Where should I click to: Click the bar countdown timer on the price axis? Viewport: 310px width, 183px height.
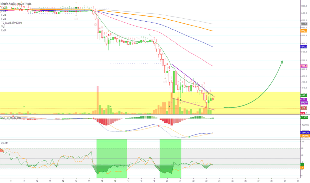coord(304,103)
